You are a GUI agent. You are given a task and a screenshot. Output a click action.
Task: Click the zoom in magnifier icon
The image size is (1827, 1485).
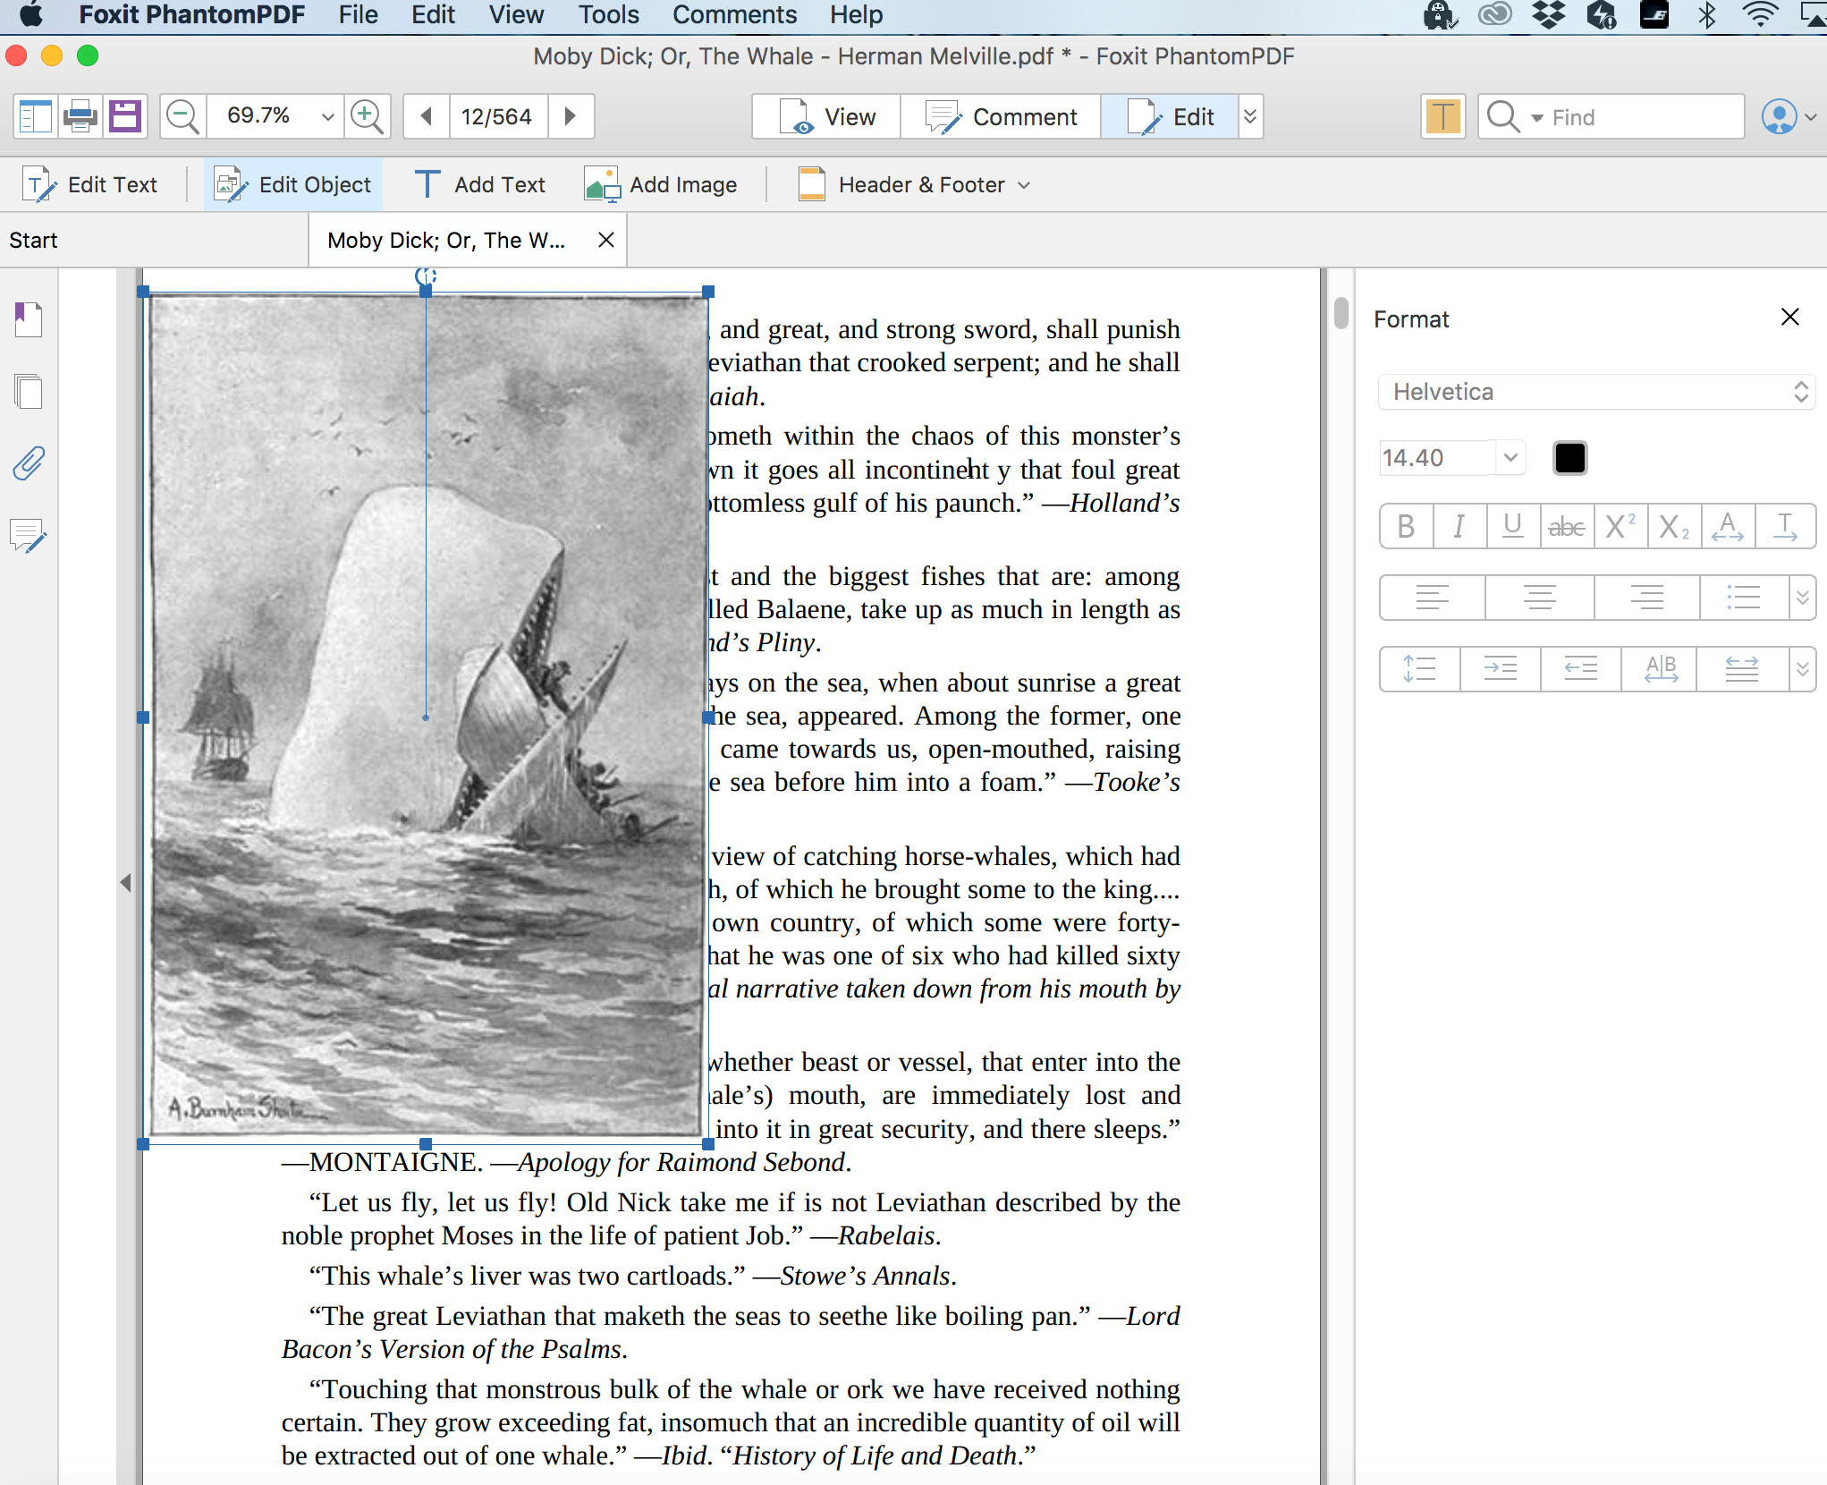click(x=368, y=116)
